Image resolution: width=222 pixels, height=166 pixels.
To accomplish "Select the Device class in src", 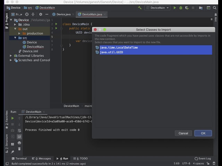I will pos(29,42).
